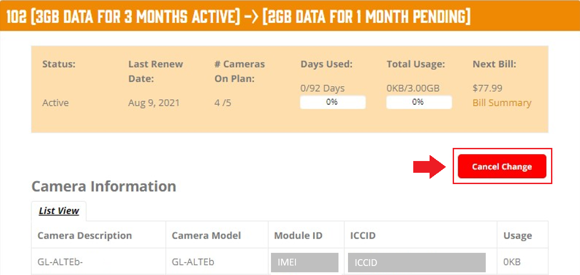580x275 pixels.
Task: Click the gray IMEI placeholder box
Action: click(x=305, y=262)
